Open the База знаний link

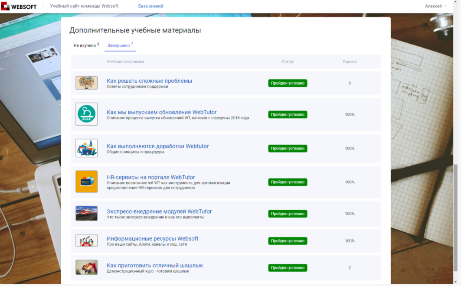[150, 6]
